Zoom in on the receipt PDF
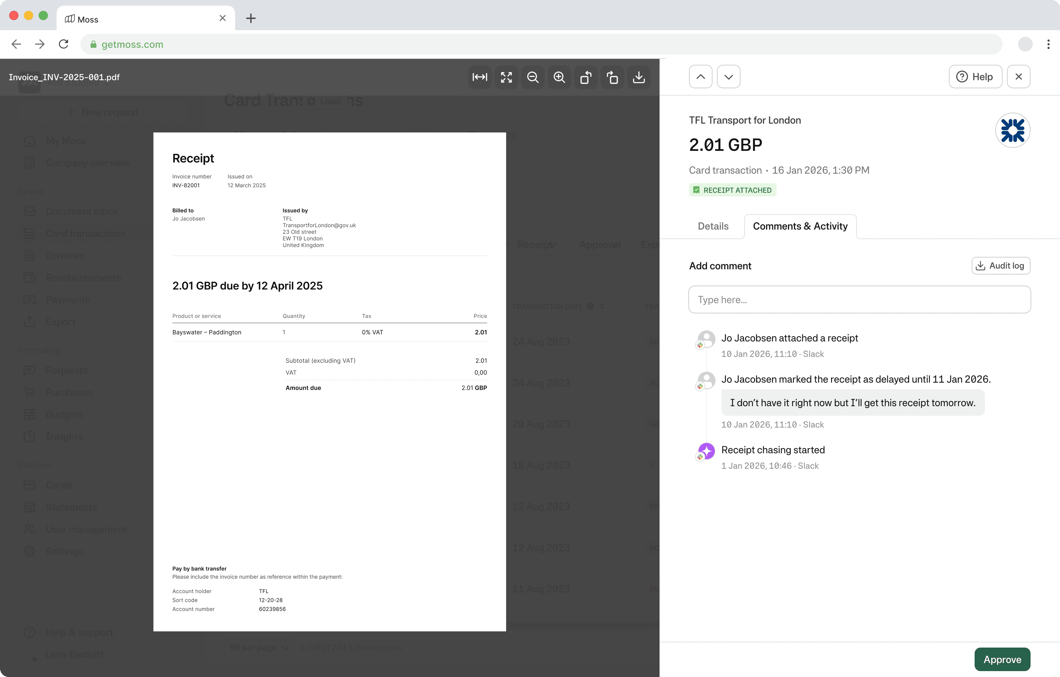The height and width of the screenshot is (677, 1060). click(559, 77)
